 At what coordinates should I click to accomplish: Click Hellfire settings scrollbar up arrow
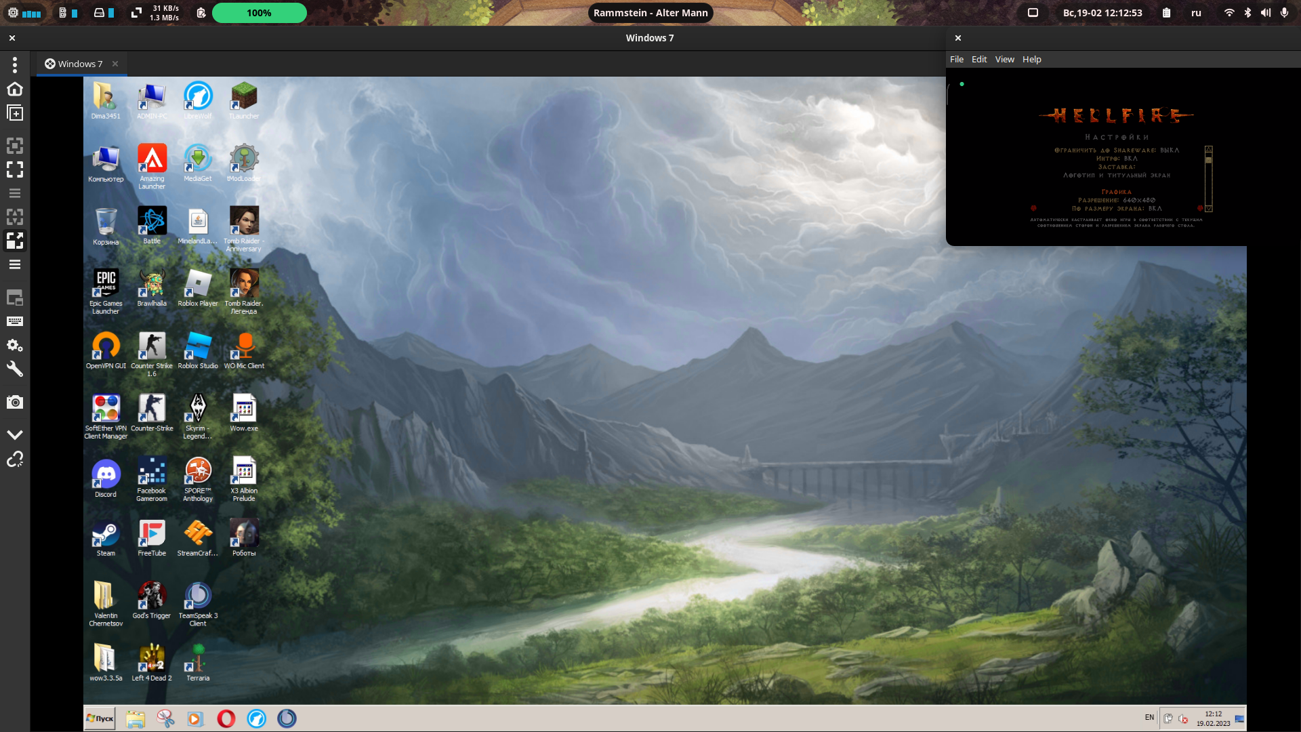1208,149
